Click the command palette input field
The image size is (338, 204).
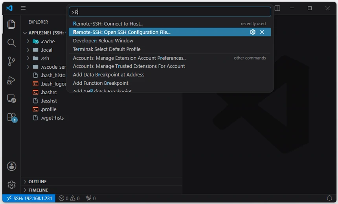pyautogui.click(x=170, y=12)
